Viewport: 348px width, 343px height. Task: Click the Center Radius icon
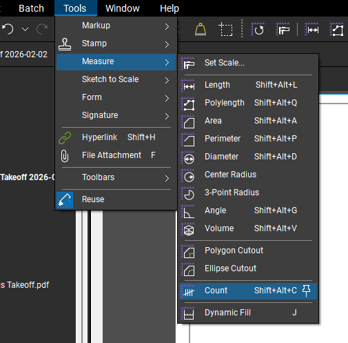[188, 175]
